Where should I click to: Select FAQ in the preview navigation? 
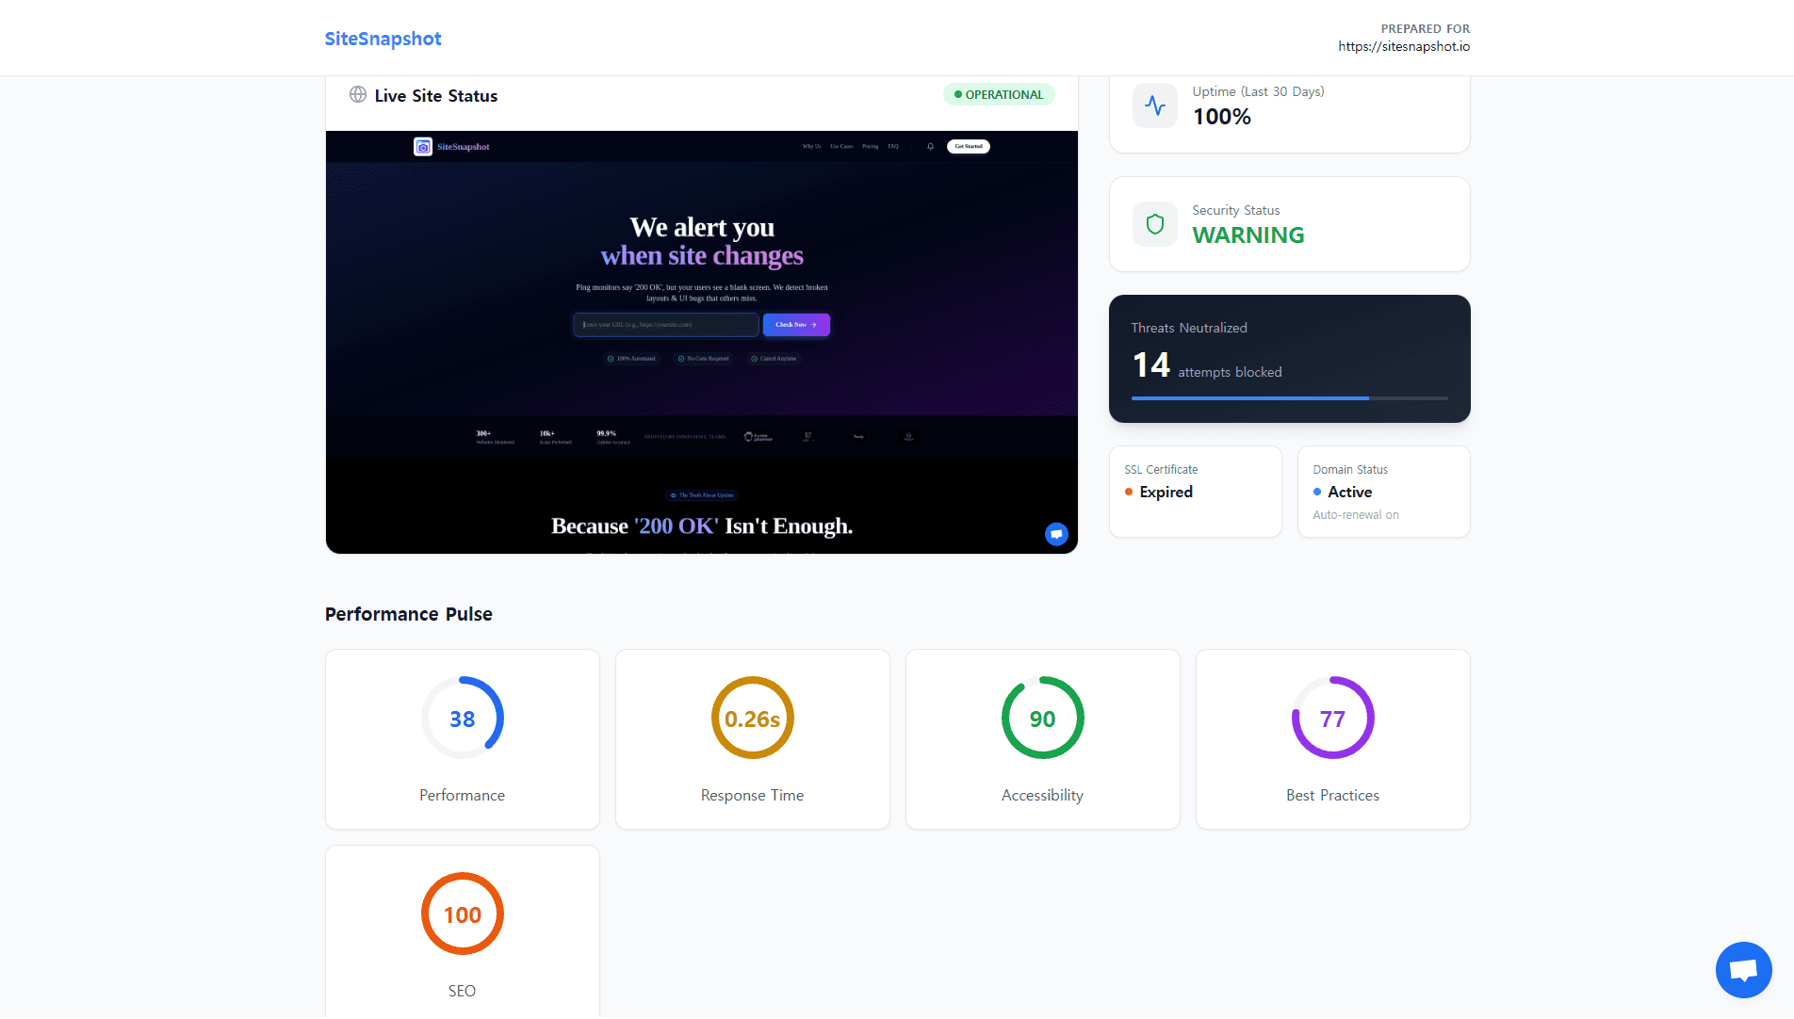[x=892, y=147]
